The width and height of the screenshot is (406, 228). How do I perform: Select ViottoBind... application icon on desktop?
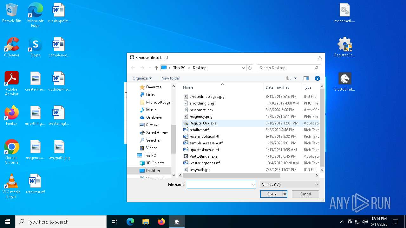(x=345, y=82)
